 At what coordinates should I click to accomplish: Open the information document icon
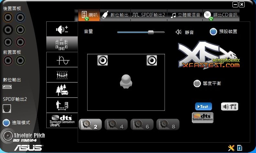pos(239,148)
